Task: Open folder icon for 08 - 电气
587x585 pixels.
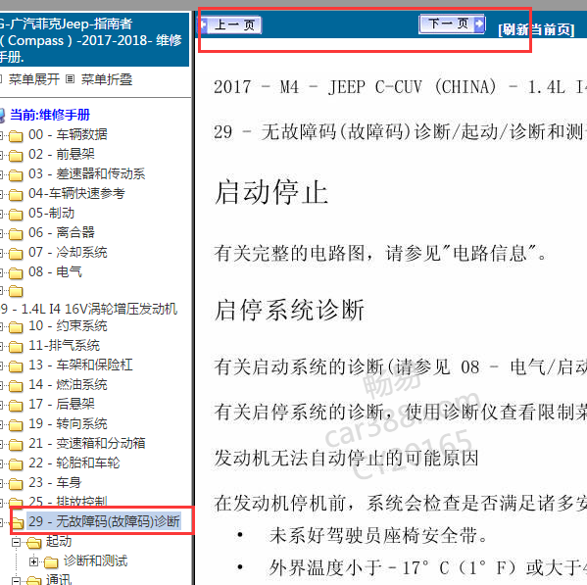Action: tap(16, 272)
